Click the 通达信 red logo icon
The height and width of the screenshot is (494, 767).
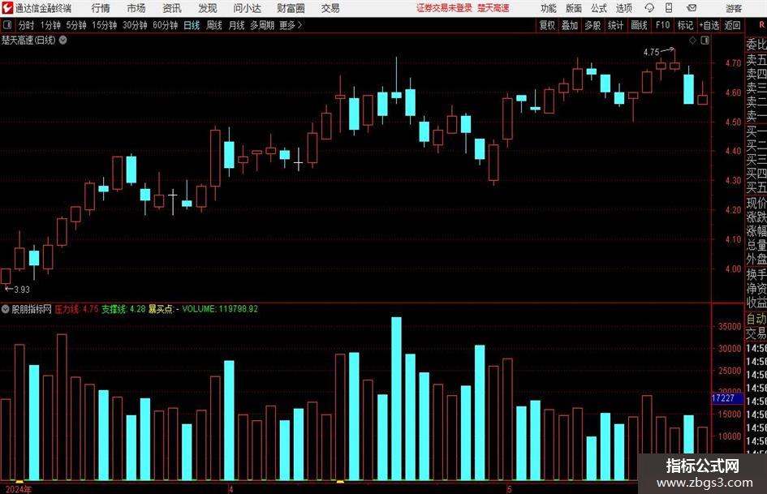pyautogui.click(x=7, y=8)
